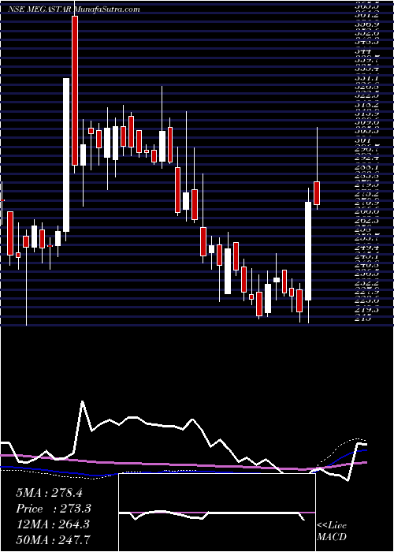The width and height of the screenshot is (394, 552).
Task: Click the NSE MEGASTAR chart title
Action: point(41,9)
